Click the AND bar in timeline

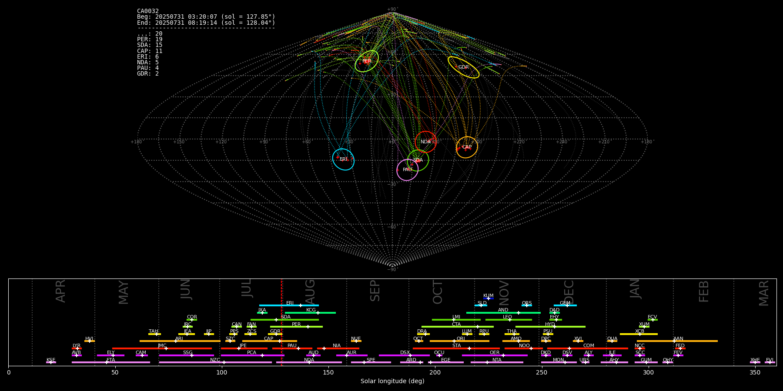tap(503, 312)
